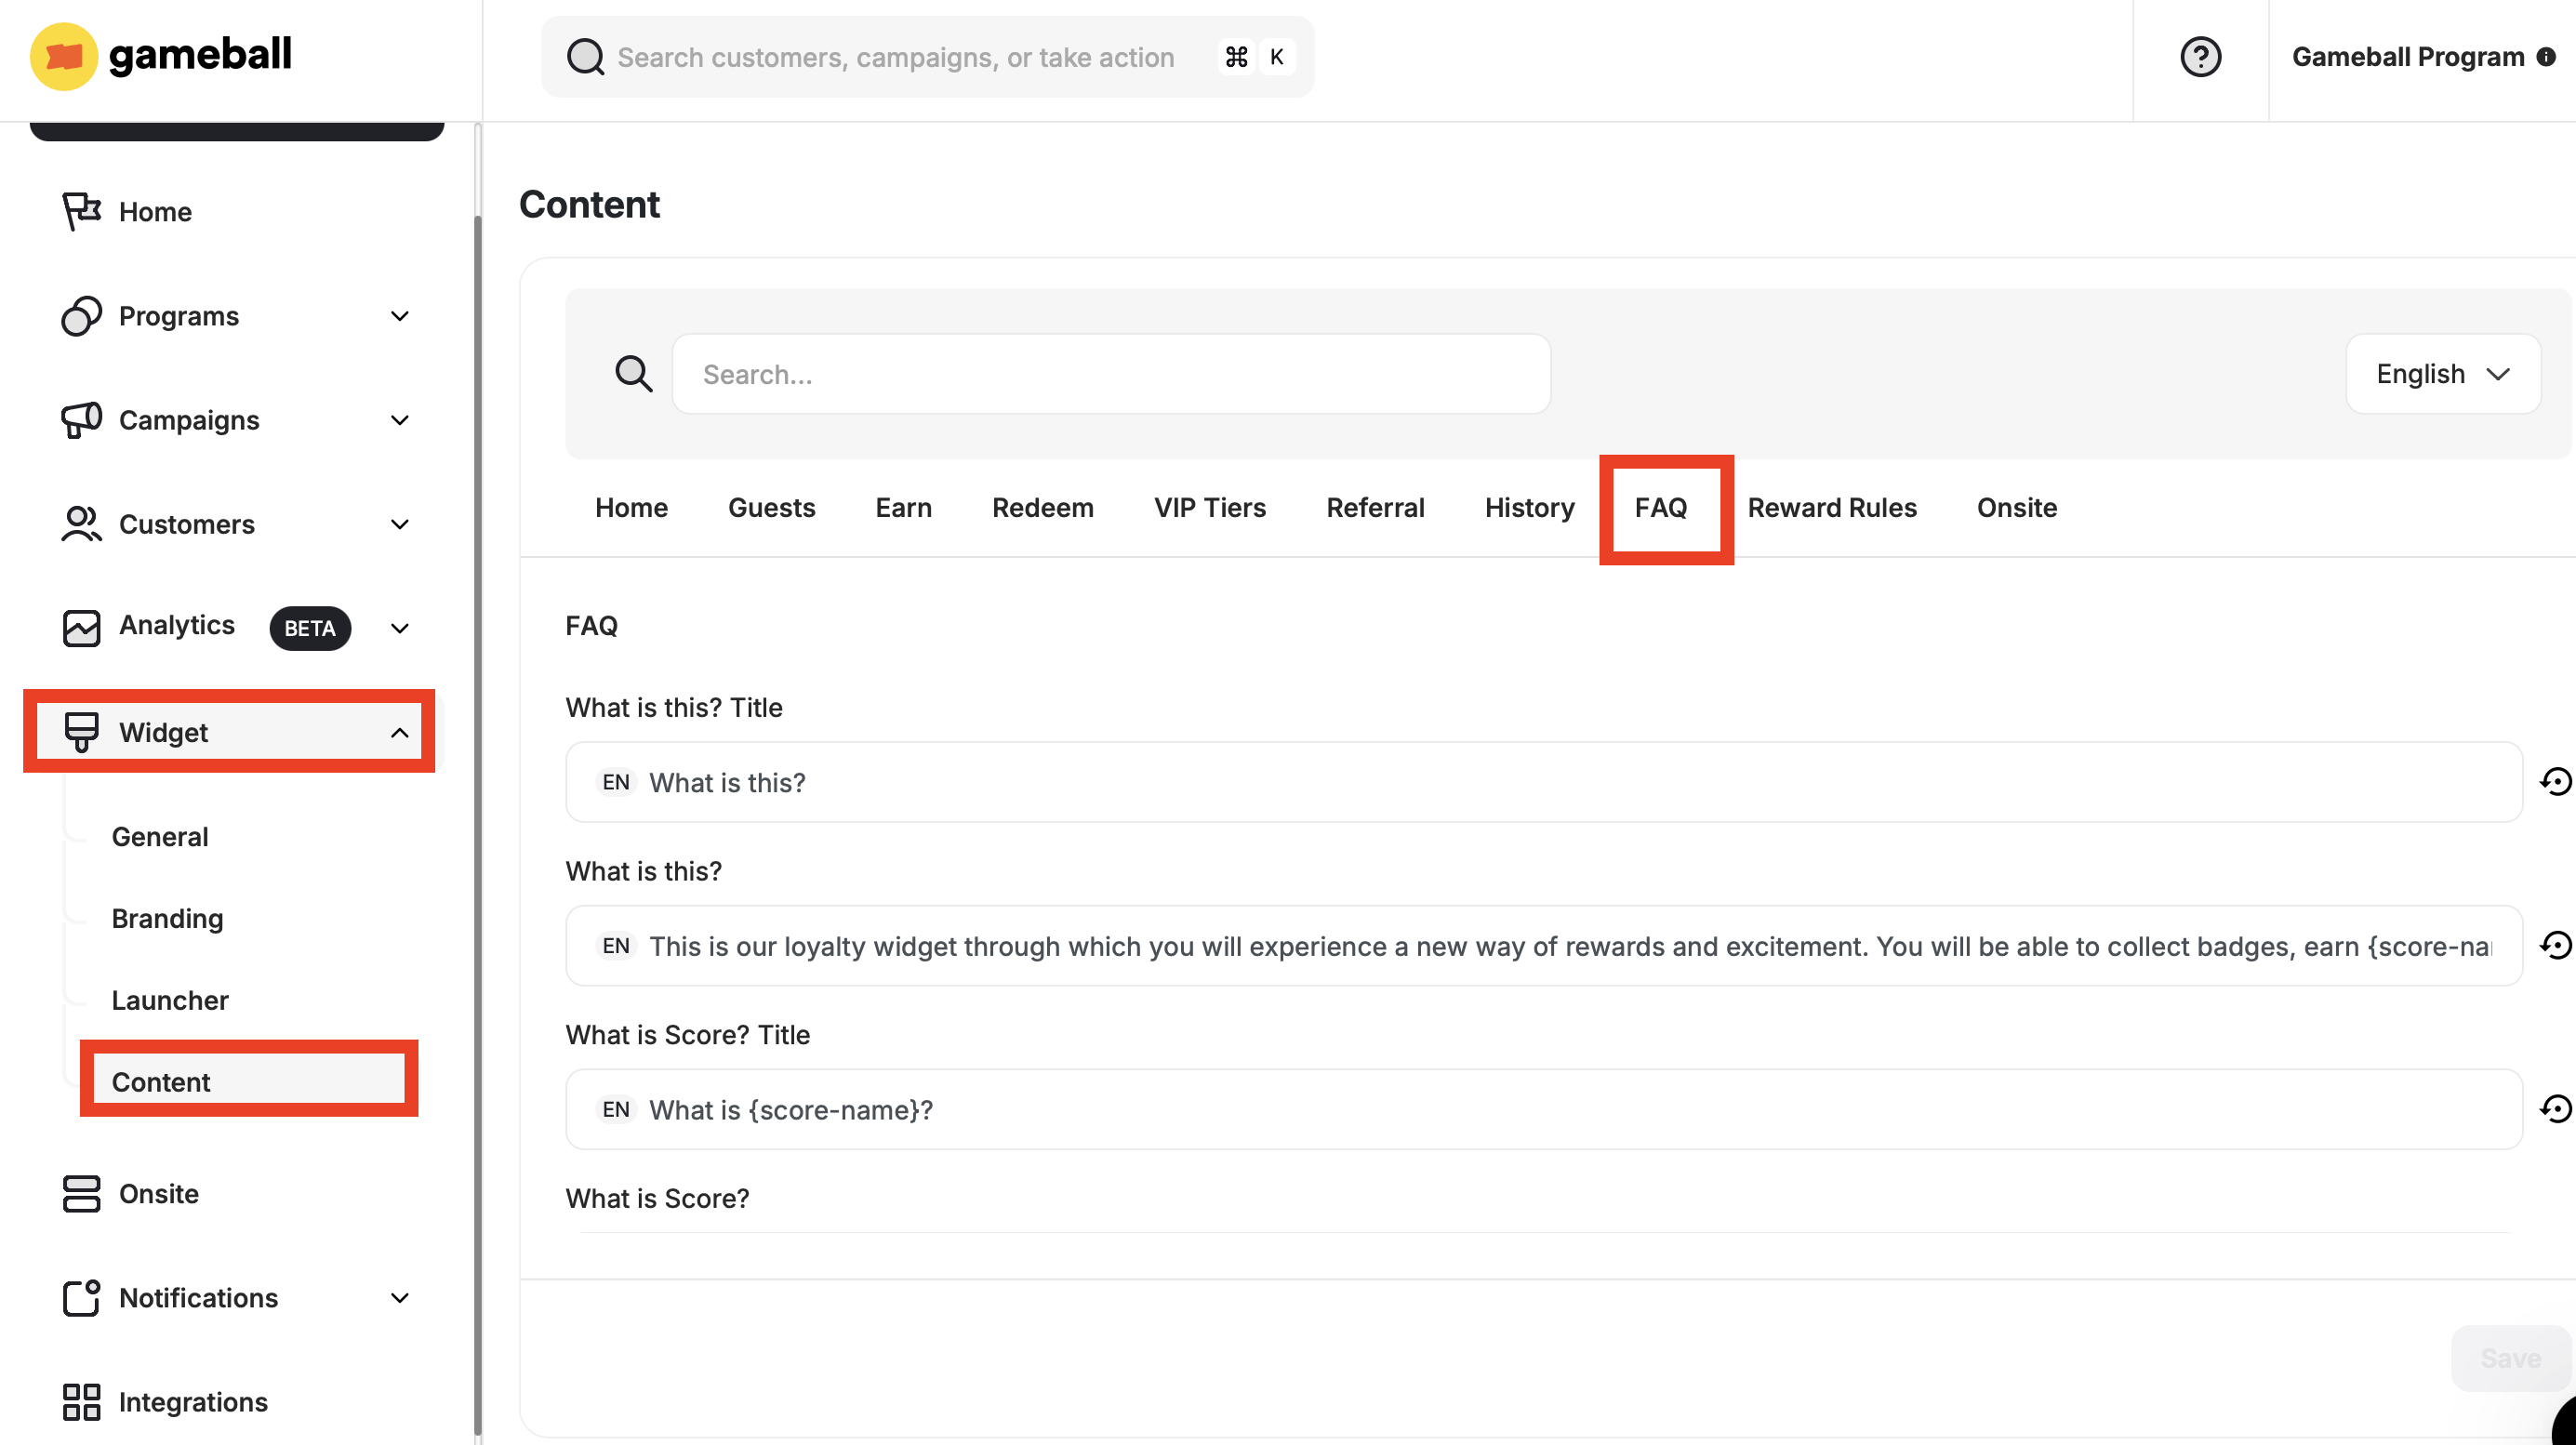Open the help question mark icon
This screenshot has width=2576, height=1445.
click(x=2200, y=56)
